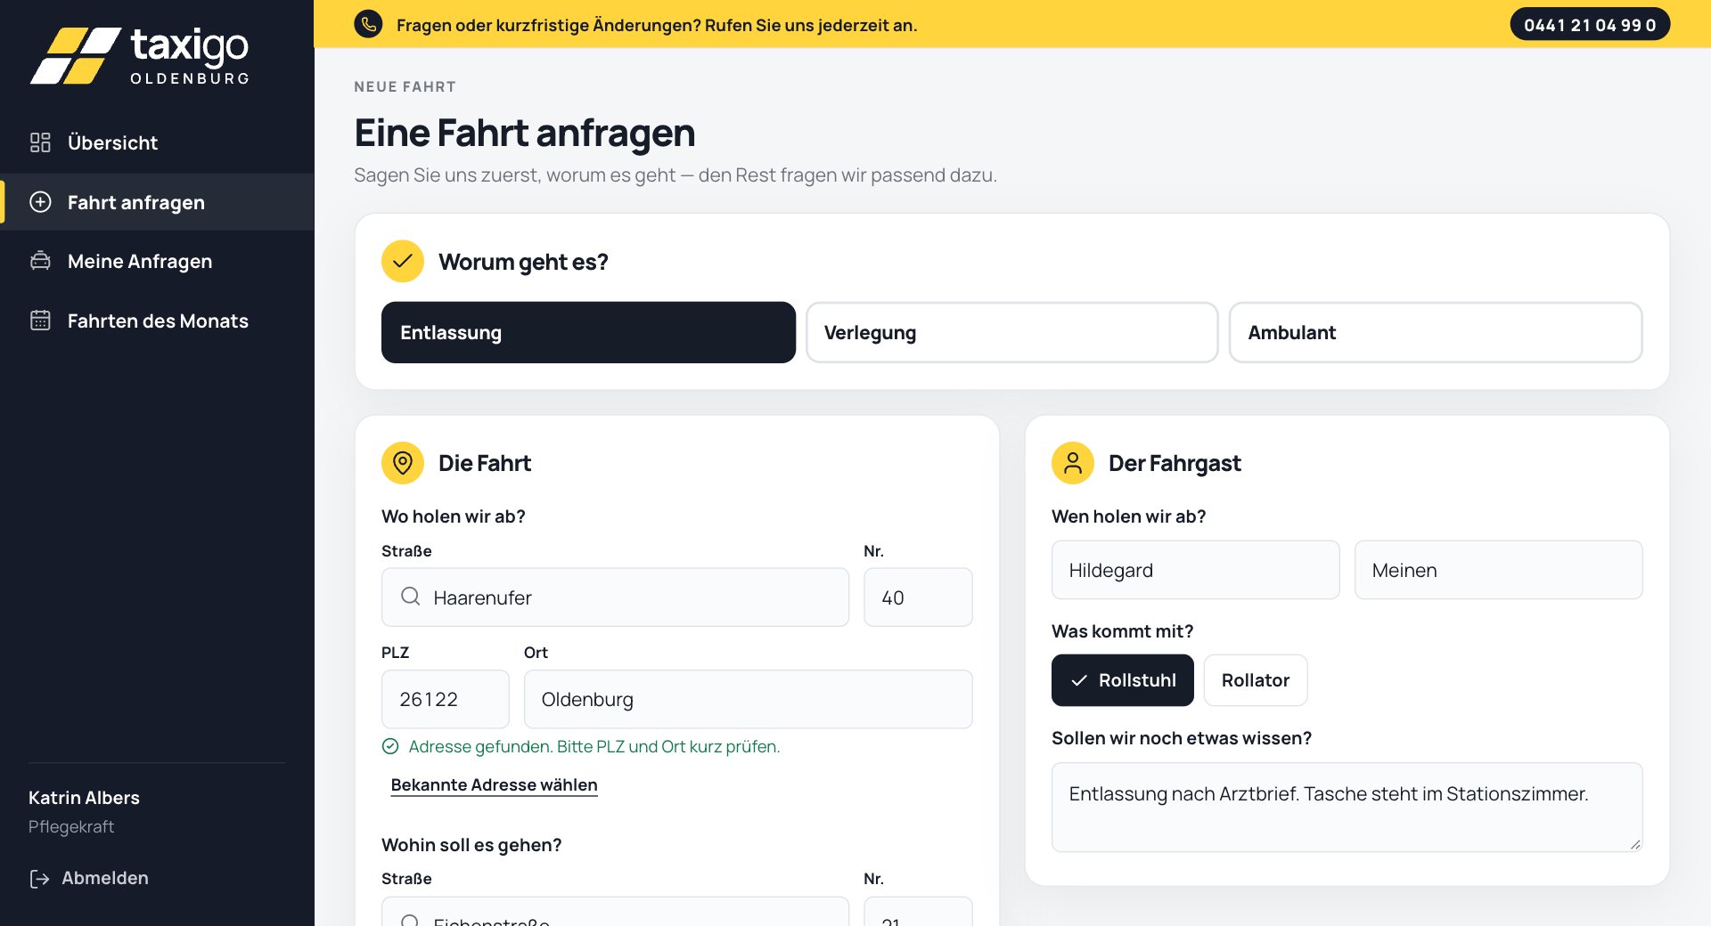Toggle off the Rollstuhl option
Image resolution: width=1711 pixels, height=926 pixels.
(x=1122, y=680)
